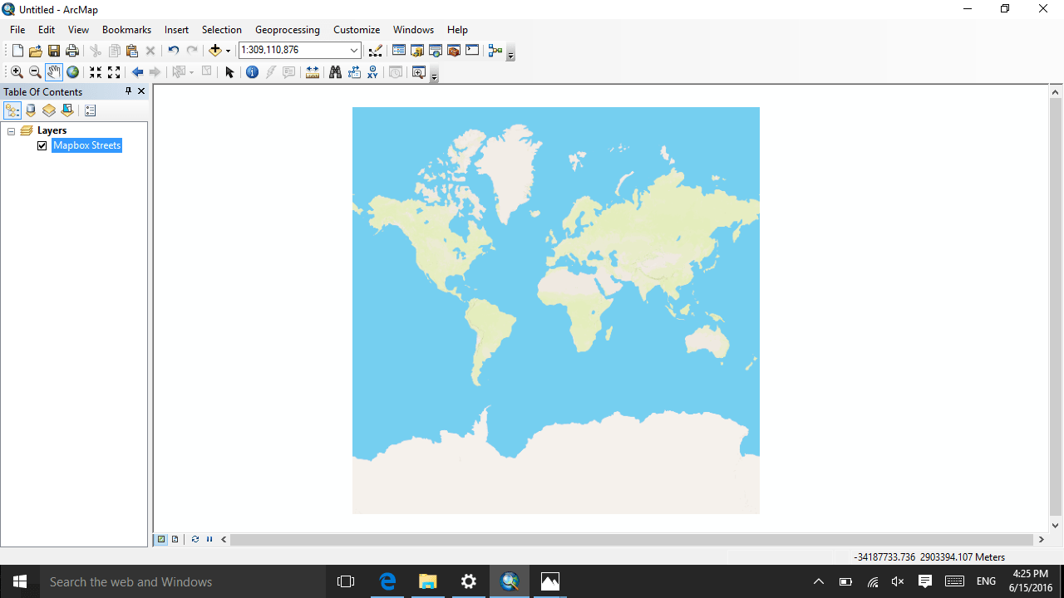Click the Undo button

(x=175, y=50)
